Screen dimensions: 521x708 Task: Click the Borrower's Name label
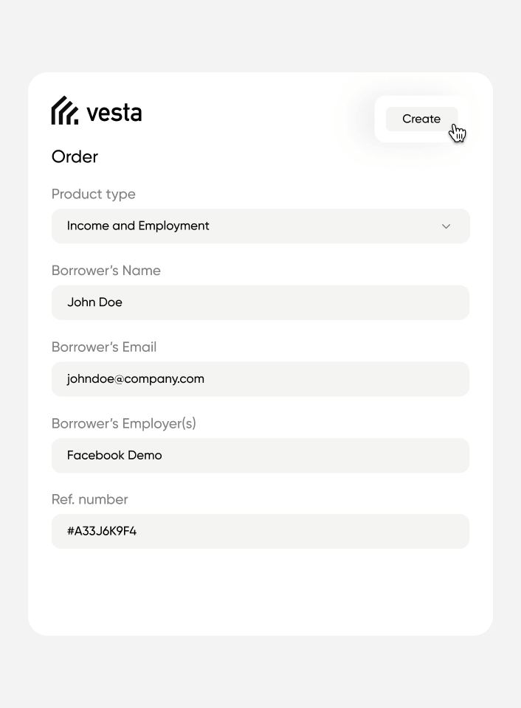click(x=106, y=271)
